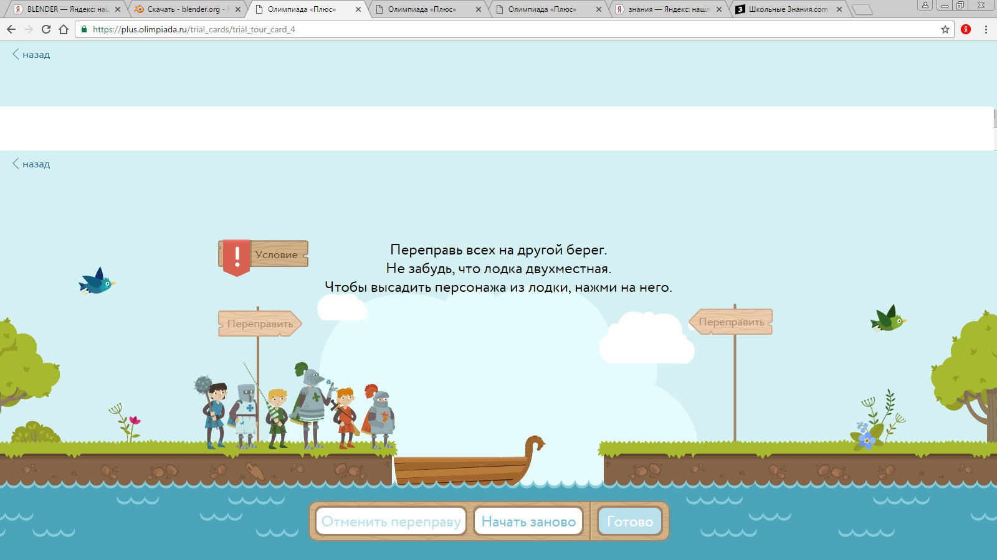Click the Готово button
This screenshot has height=560, width=997.
pyautogui.click(x=630, y=521)
